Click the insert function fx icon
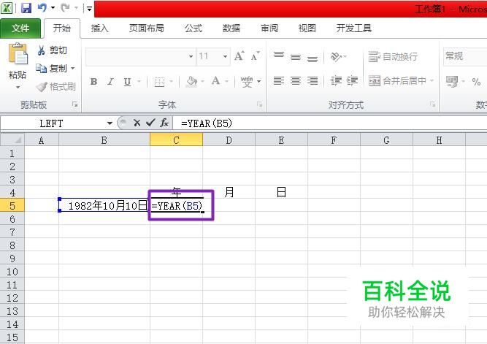Image resolution: width=487 pixels, height=344 pixels. click(x=164, y=123)
